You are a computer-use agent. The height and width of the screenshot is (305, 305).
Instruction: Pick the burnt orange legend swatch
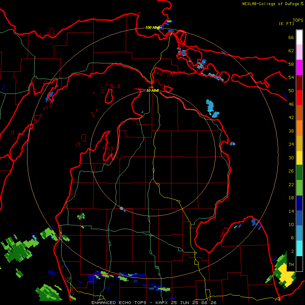click(x=299, y=113)
